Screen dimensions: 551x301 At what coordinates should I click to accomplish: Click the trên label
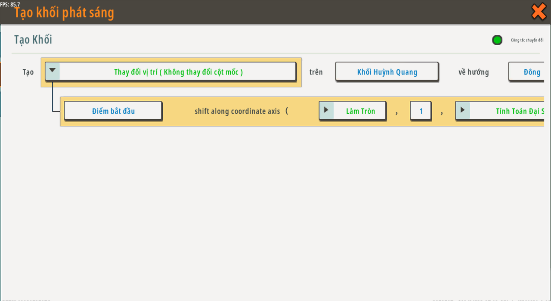point(316,72)
